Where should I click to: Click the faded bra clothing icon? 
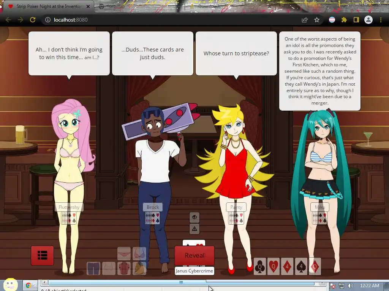[x=139, y=253]
